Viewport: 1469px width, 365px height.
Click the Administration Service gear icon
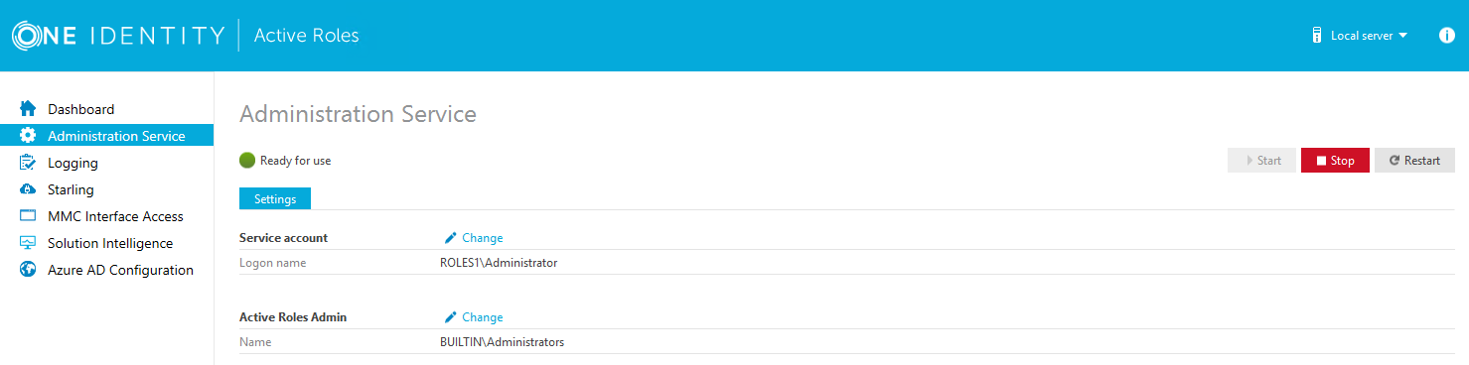point(28,136)
